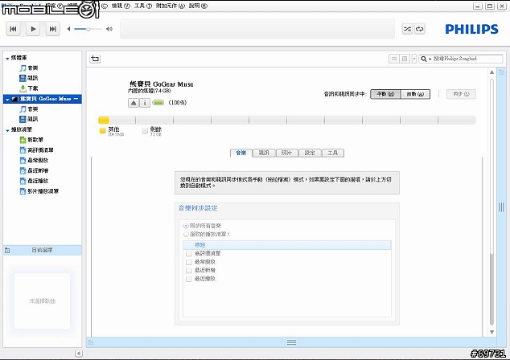Viewport: 510px width, 360px height.
Task: Click the 目前選擇 now-selected pane header
Action: click(x=43, y=250)
